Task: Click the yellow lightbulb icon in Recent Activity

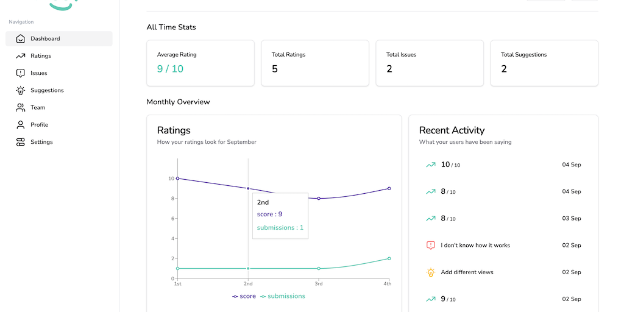Action: 431,272
